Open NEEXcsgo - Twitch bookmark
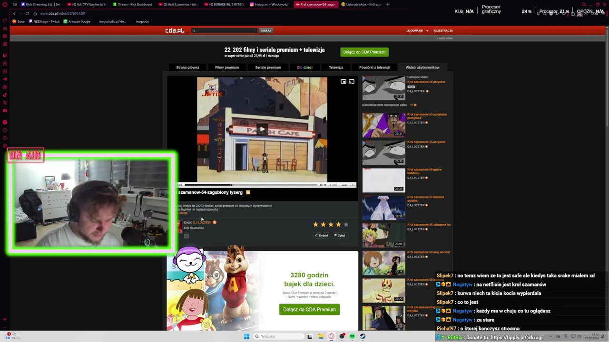The image size is (609, 342). point(44,21)
